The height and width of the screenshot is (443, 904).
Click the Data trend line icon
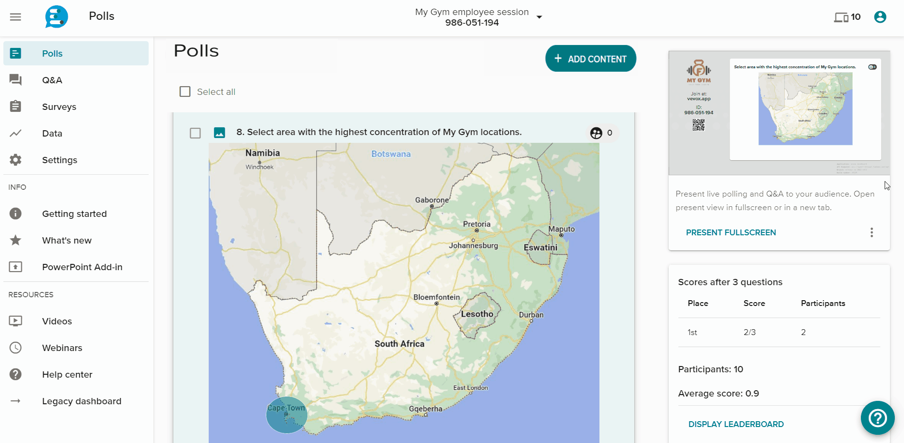15,133
